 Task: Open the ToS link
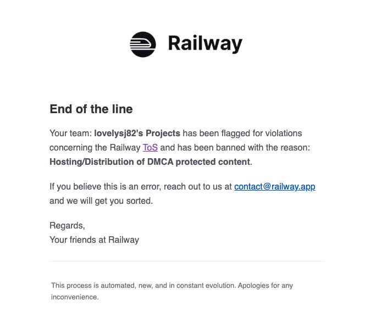[150, 147]
